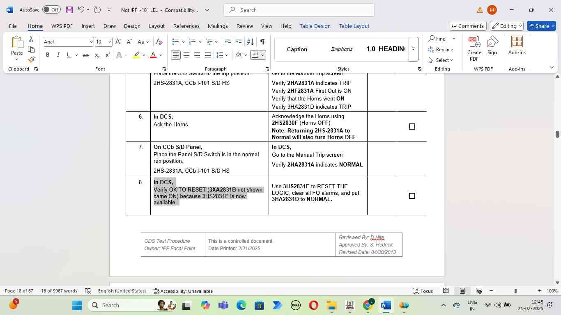
Task: Toggle the AutoSave switch
Action: (x=51, y=10)
